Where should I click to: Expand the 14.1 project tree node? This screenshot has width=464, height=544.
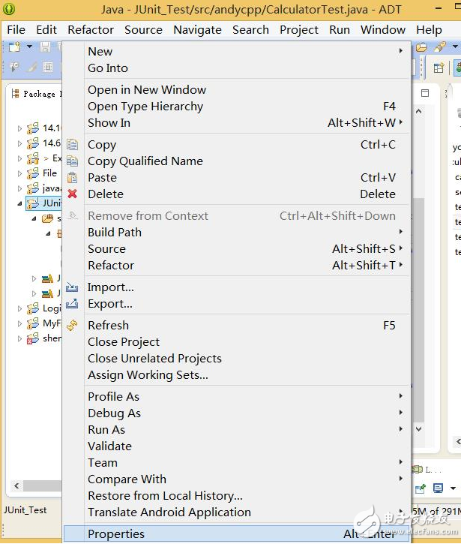coord(20,128)
